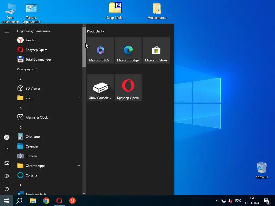
Task: Click the Power icon in Start sidebar
Action: (x=7, y=189)
